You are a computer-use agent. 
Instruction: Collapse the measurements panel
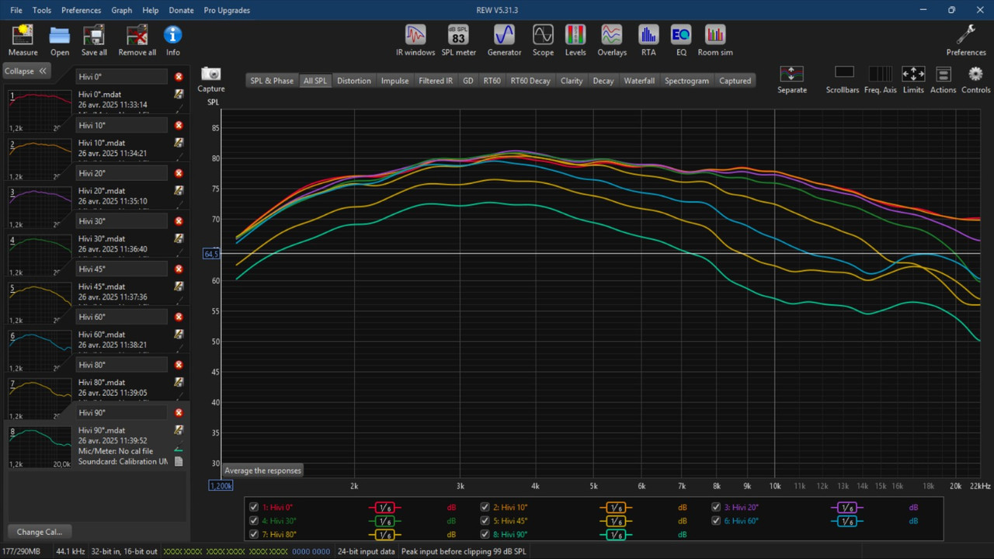tap(26, 71)
